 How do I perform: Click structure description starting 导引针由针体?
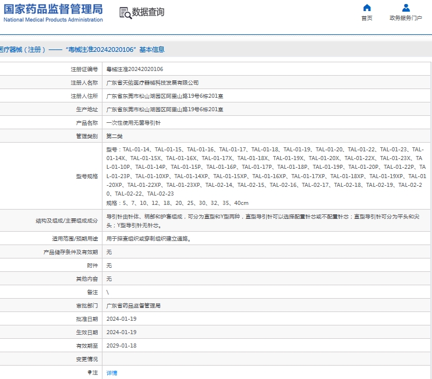[x=263, y=221]
